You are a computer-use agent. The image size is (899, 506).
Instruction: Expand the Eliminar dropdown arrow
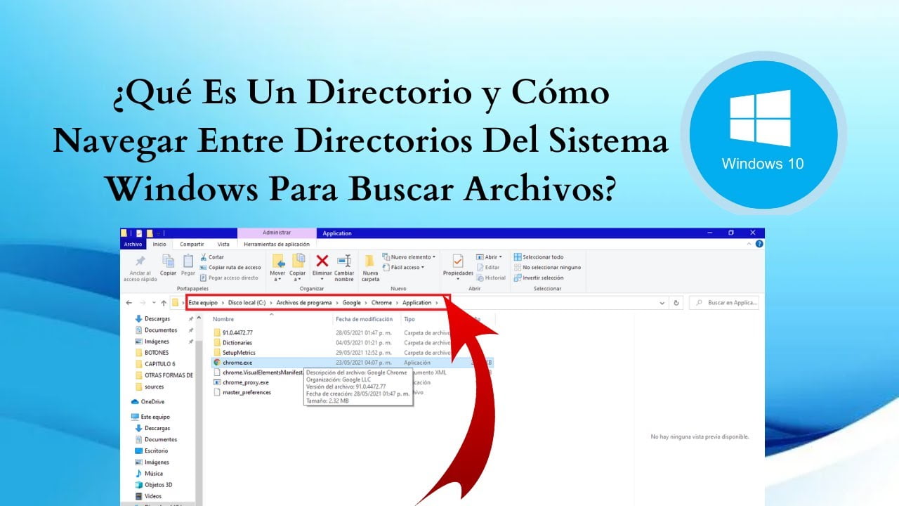pyautogui.click(x=322, y=279)
